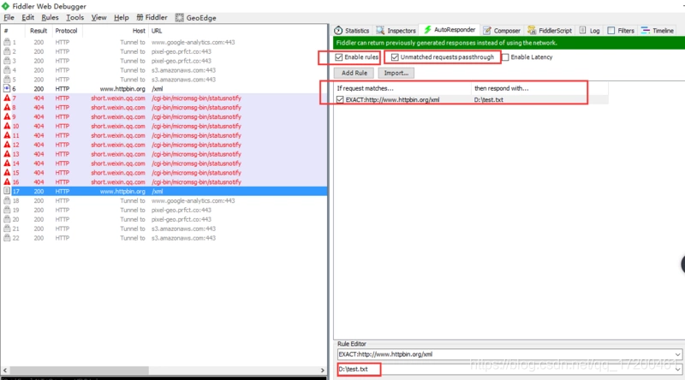This screenshot has width=685, height=380.
Task: Click the lock icon of session 19
Action: point(7,210)
